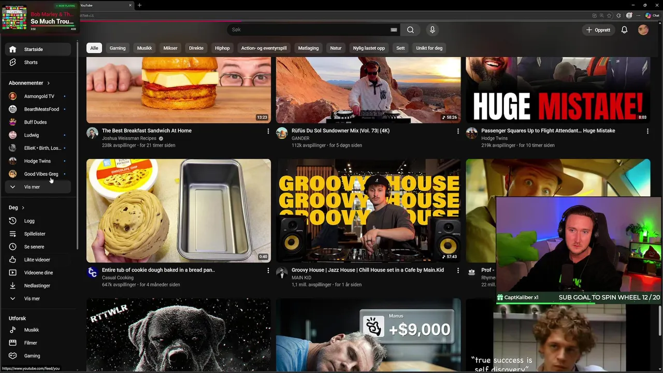The image size is (663, 373).
Task: Select the Mikser filter chip
Action: pyautogui.click(x=170, y=48)
